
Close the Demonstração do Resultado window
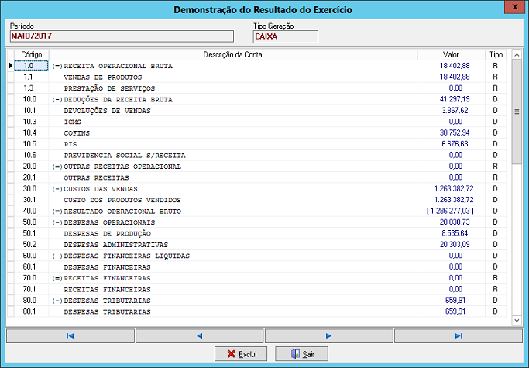click(x=515, y=7)
